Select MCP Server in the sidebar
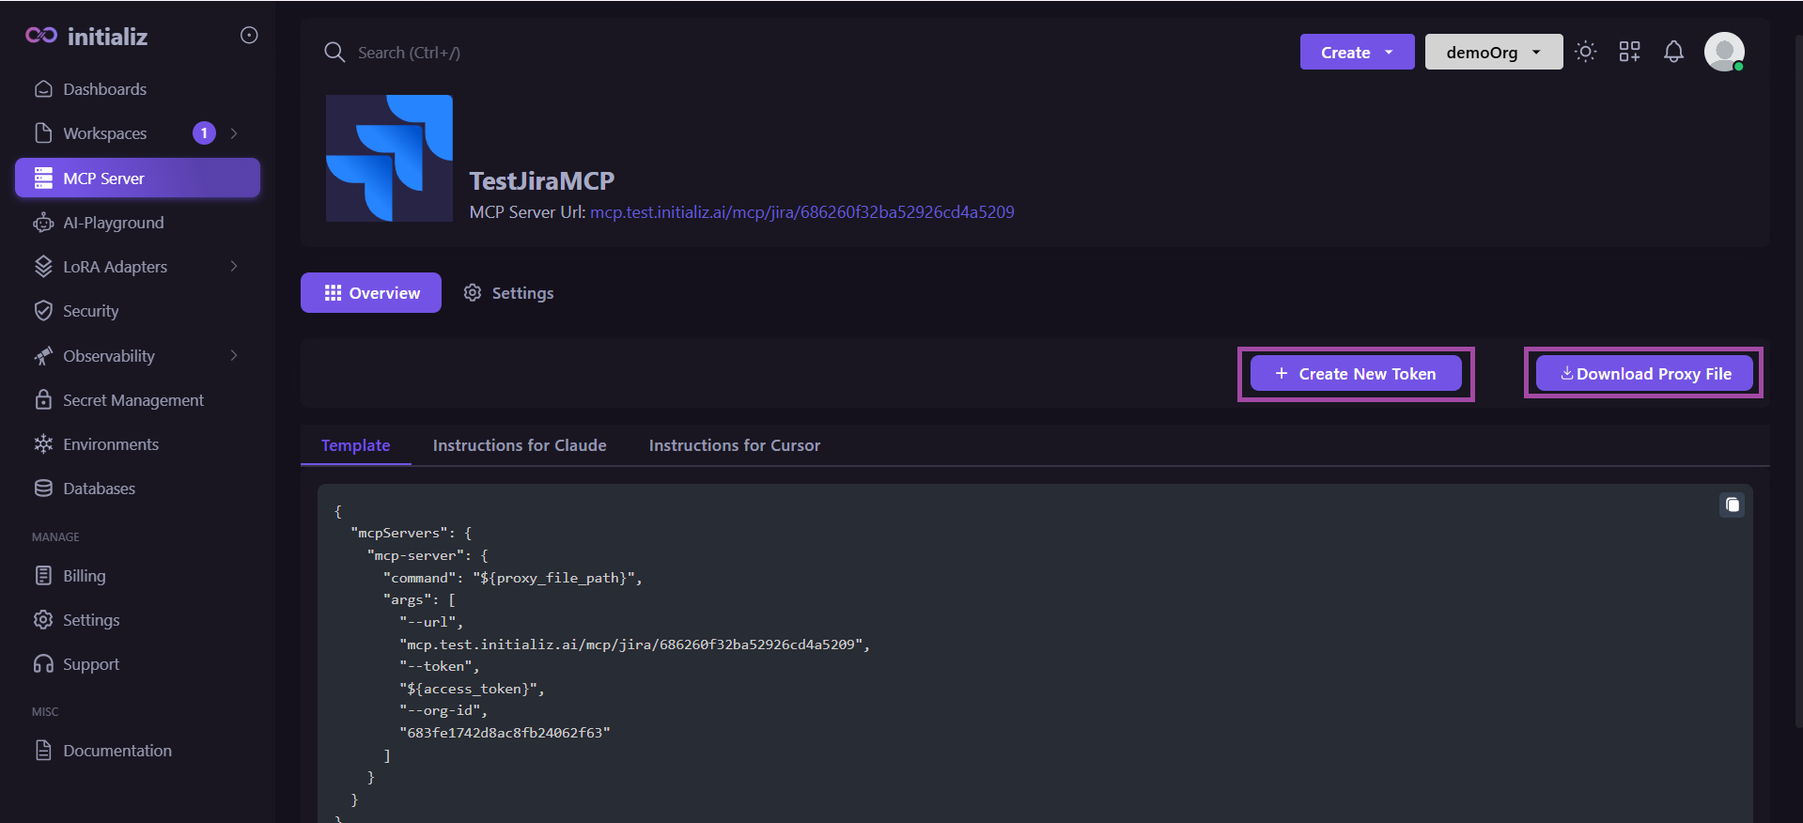This screenshot has height=823, width=1803. [x=137, y=179]
